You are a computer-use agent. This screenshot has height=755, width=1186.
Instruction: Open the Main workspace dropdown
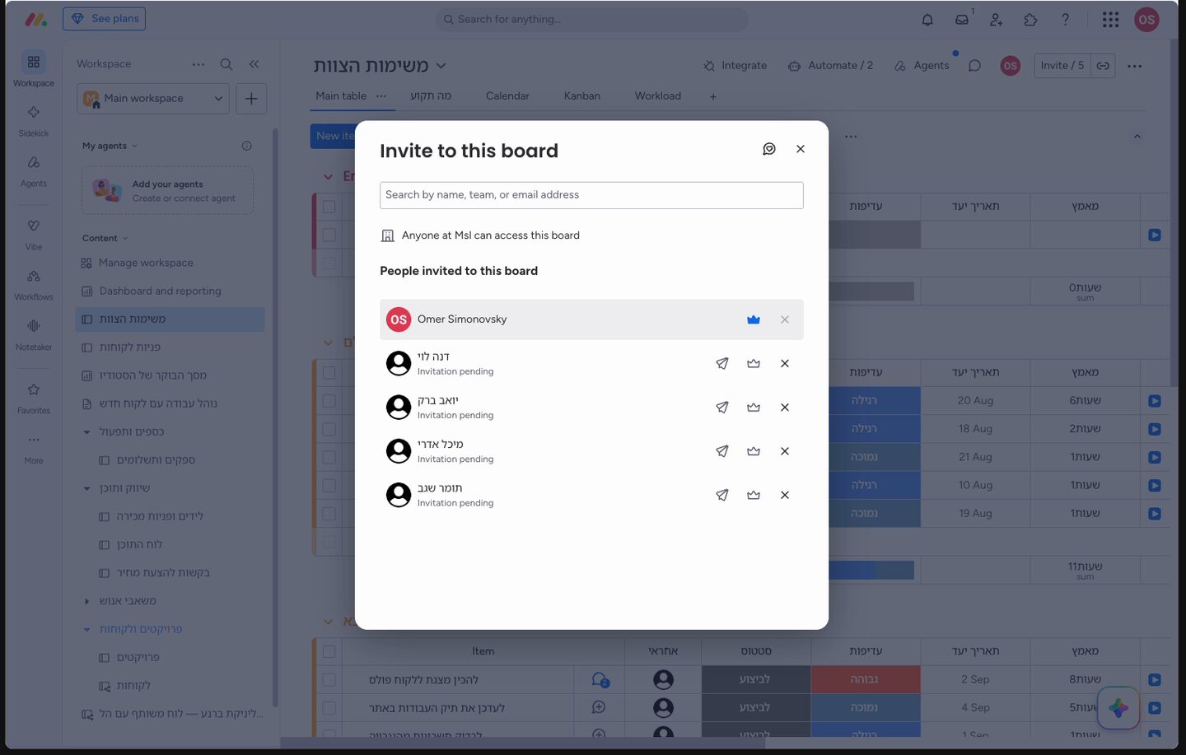(x=153, y=99)
